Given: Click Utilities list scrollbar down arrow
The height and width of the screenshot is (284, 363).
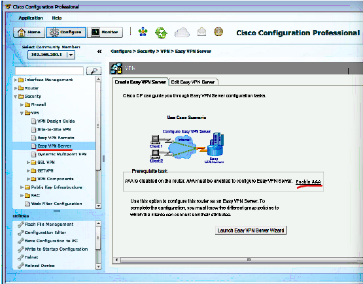Looking at the screenshot, I should coord(98,266).
